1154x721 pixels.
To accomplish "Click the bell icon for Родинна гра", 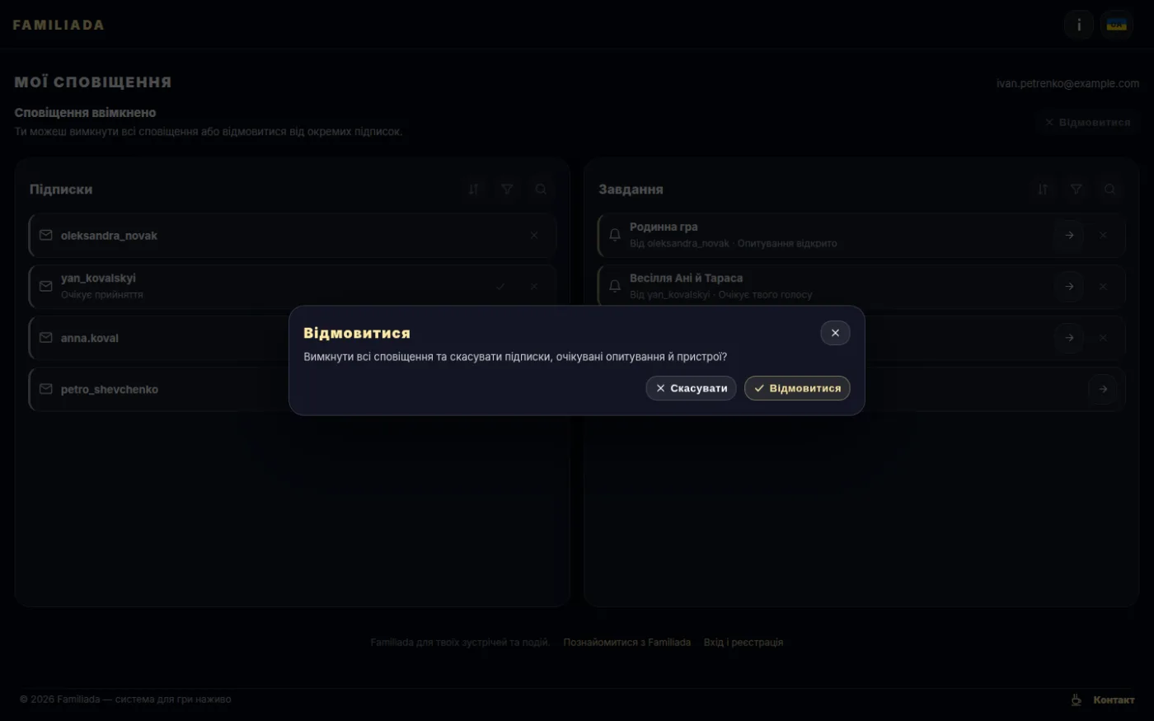I will click(615, 236).
